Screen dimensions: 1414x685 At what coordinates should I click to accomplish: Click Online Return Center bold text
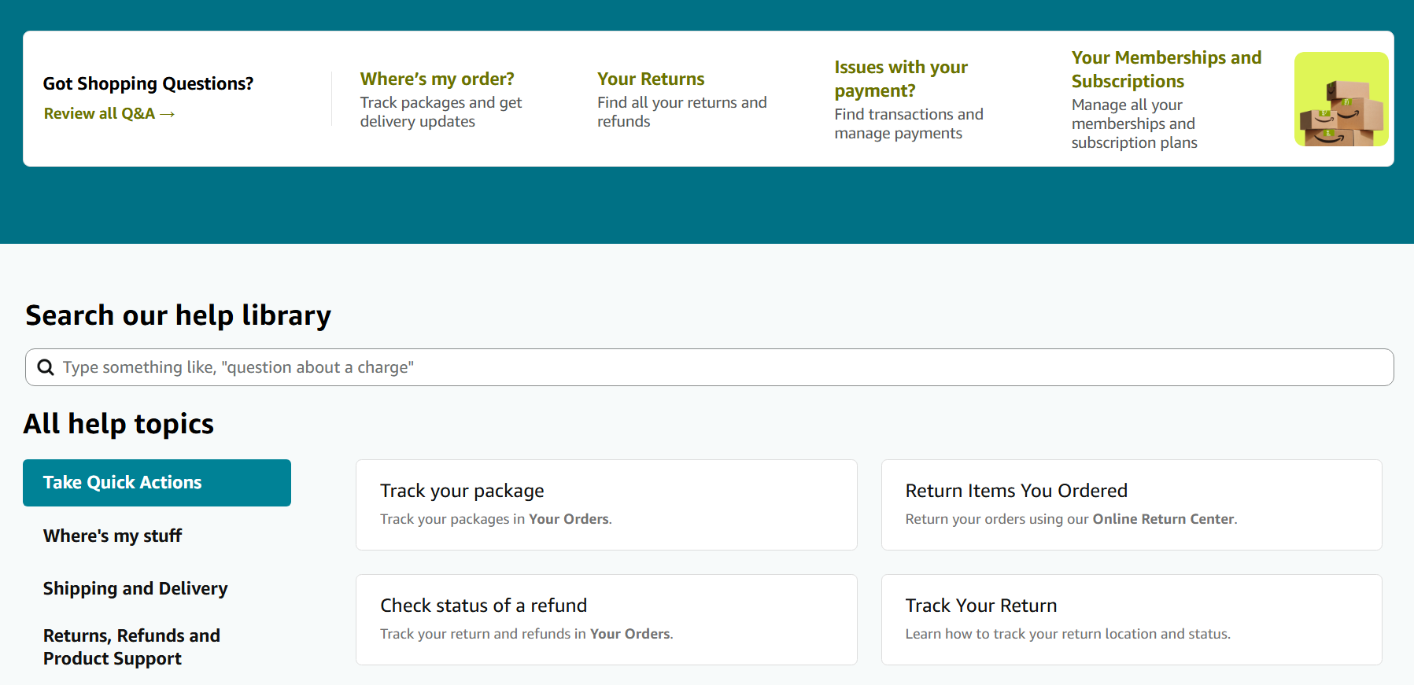pos(1162,519)
